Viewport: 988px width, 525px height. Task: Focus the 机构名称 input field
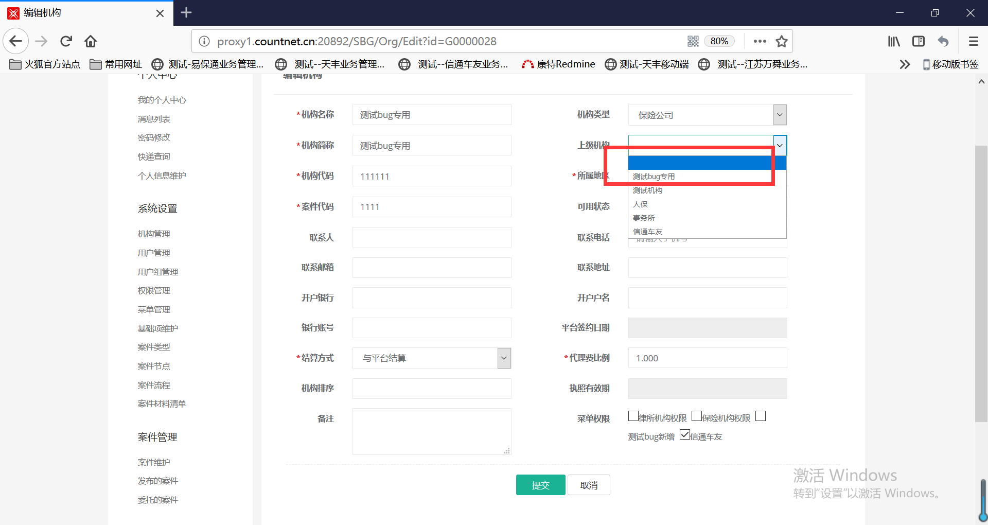(x=432, y=115)
